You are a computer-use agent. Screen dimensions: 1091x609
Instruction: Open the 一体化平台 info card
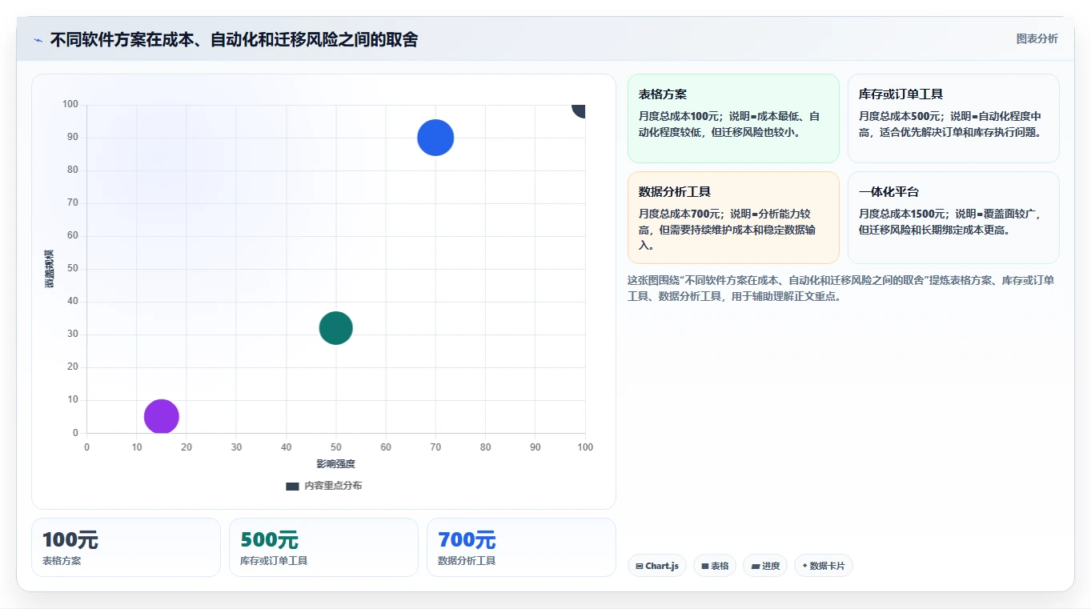click(953, 218)
